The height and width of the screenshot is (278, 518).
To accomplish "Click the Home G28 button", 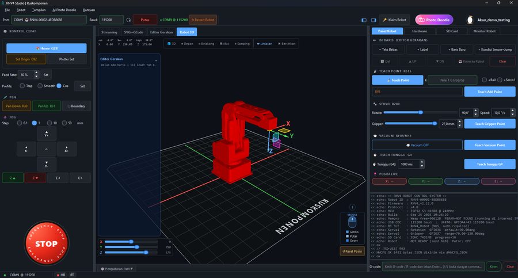I will (x=47, y=48).
